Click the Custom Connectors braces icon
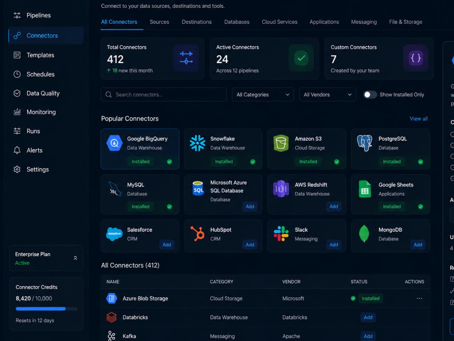 tap(416, 58)
